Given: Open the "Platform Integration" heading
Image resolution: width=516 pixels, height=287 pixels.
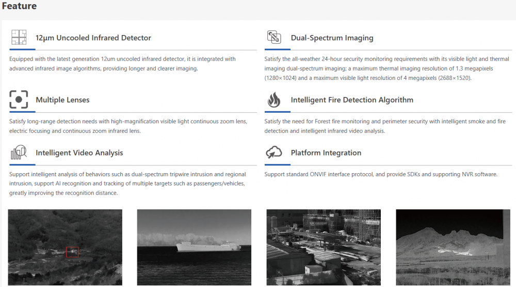Looking at the screenshot, I should point(326,153).
